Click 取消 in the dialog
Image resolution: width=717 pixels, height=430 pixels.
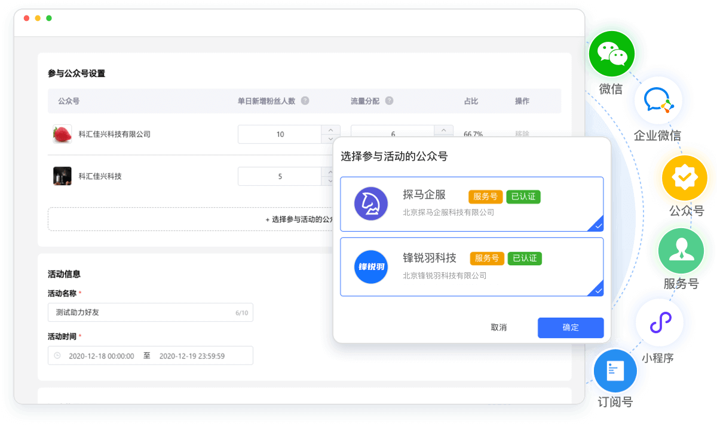click(x=499, y=328)
